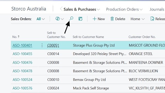Go back using the left chevron arrow

[x=61, y=9]
